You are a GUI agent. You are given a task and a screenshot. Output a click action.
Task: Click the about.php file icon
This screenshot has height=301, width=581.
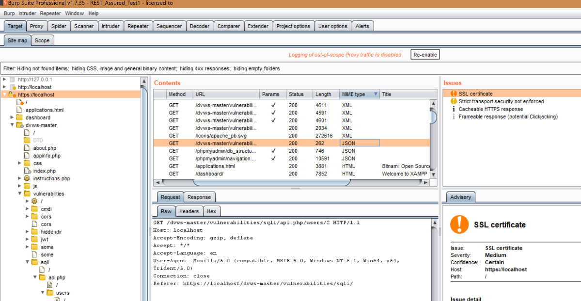coord(27,148)
